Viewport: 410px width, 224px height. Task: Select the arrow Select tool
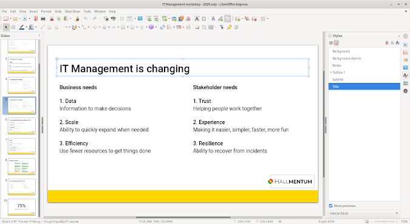click(6, 27)
